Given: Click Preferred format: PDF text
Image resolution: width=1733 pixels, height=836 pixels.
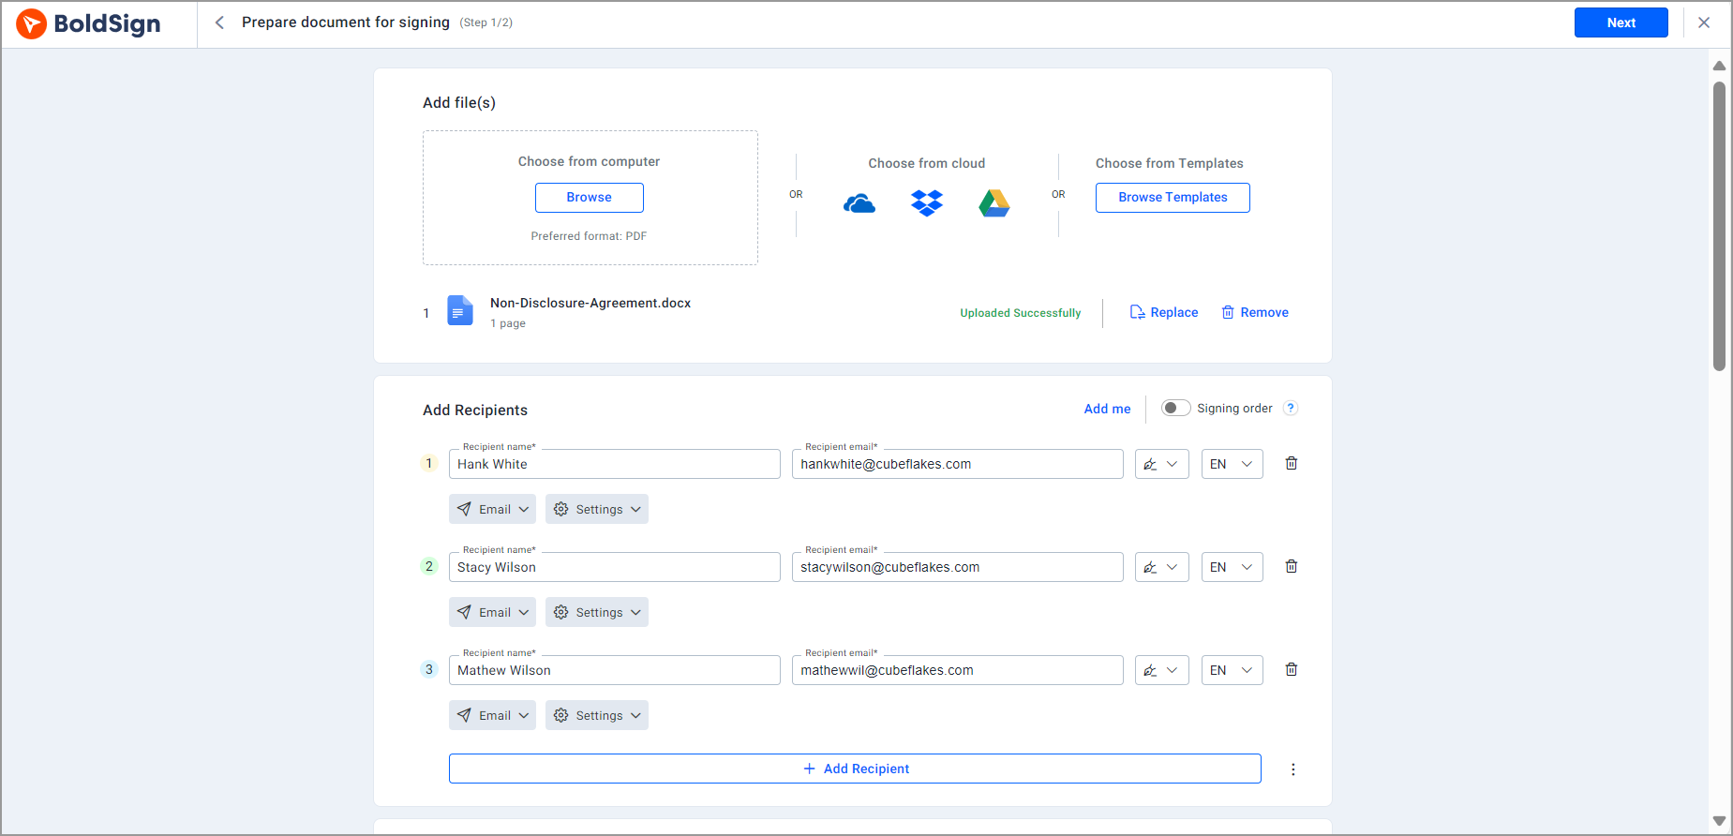Looking at the screenshot, I should 589,236.
